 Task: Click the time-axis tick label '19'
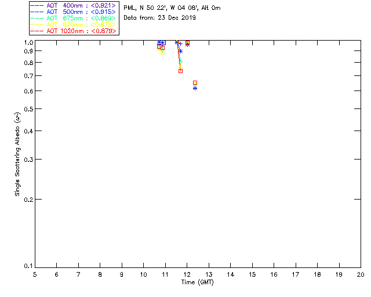[339, 274]
